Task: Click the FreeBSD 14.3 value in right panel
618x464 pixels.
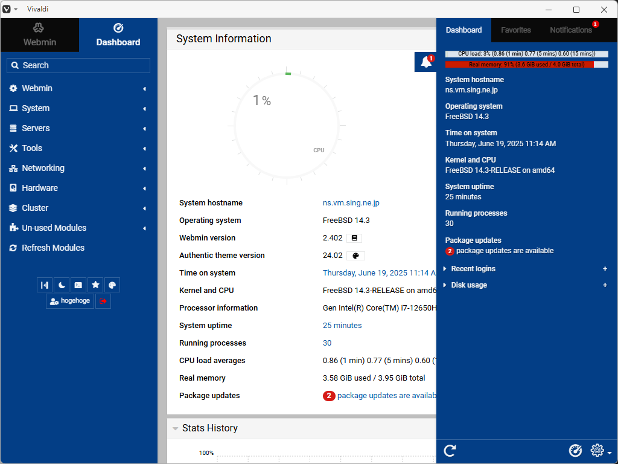Action: tap(467, 117)
